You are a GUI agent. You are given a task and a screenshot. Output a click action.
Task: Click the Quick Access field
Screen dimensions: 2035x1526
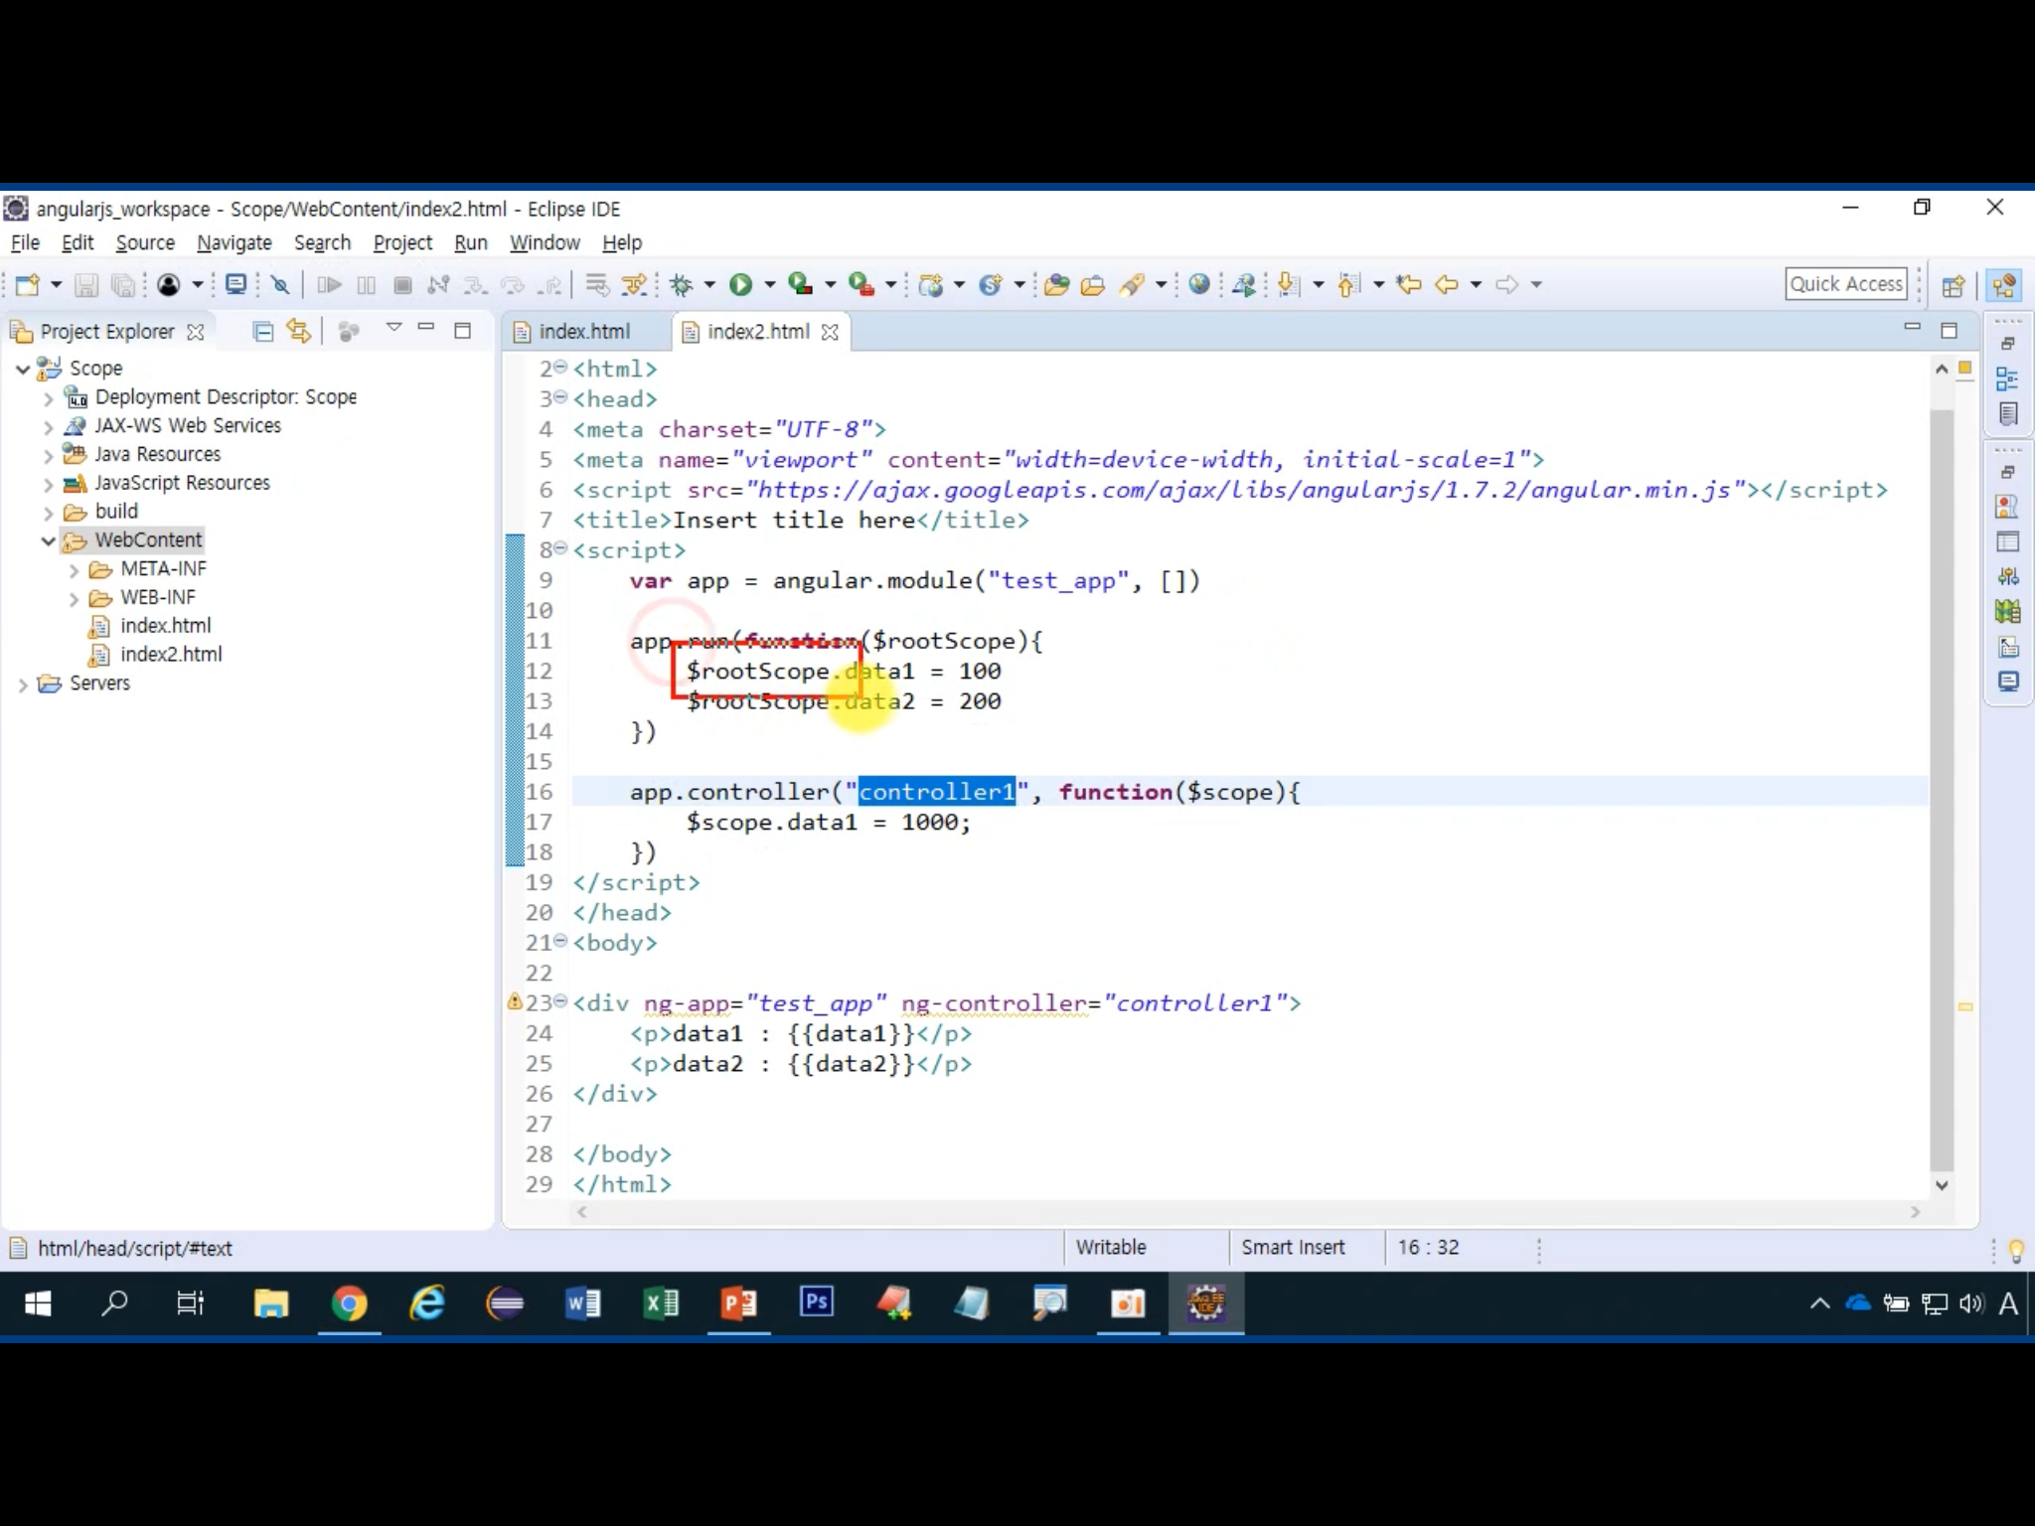point(1845,284)
